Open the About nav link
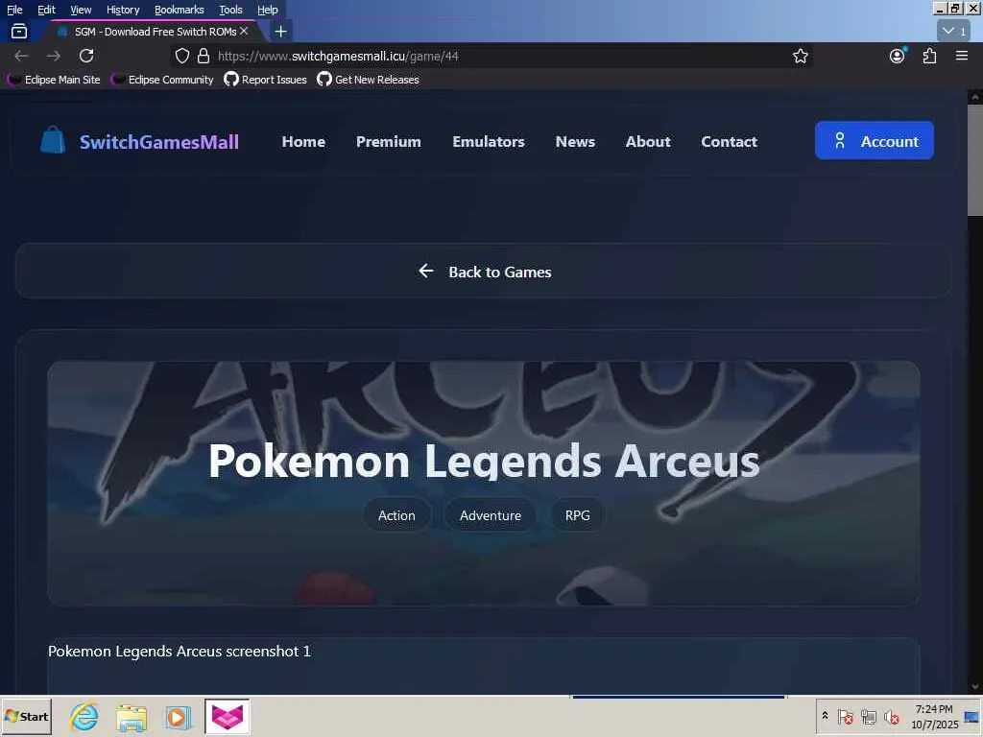This screenshot has height=737, width=983. 648,142
